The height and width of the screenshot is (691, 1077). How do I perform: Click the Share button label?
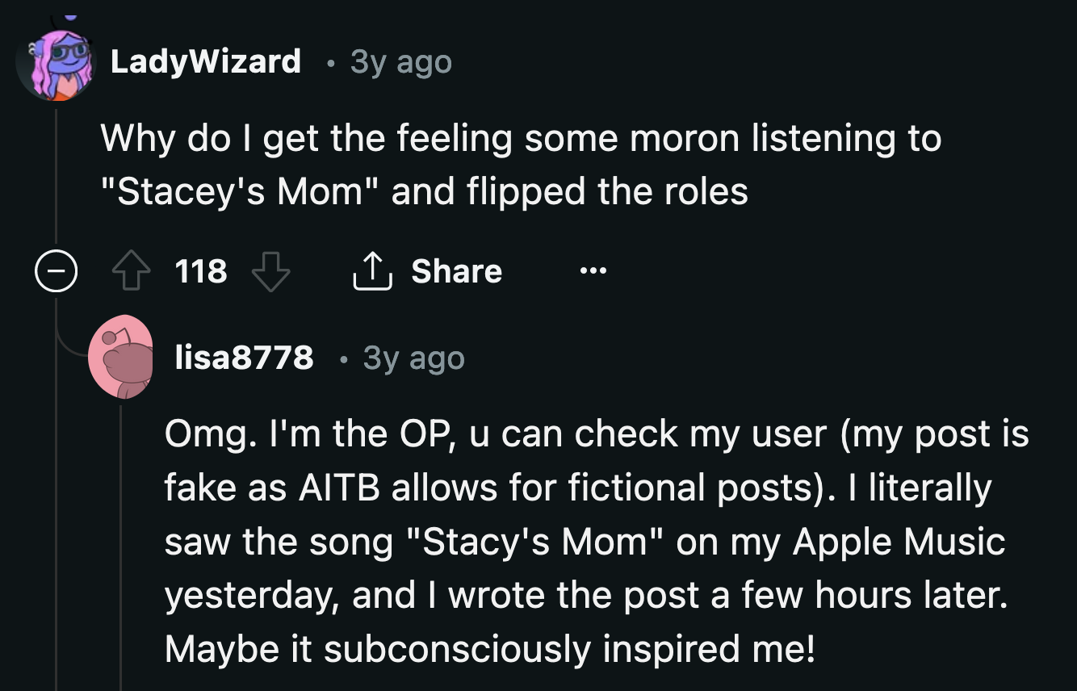[x=457, y=271]
